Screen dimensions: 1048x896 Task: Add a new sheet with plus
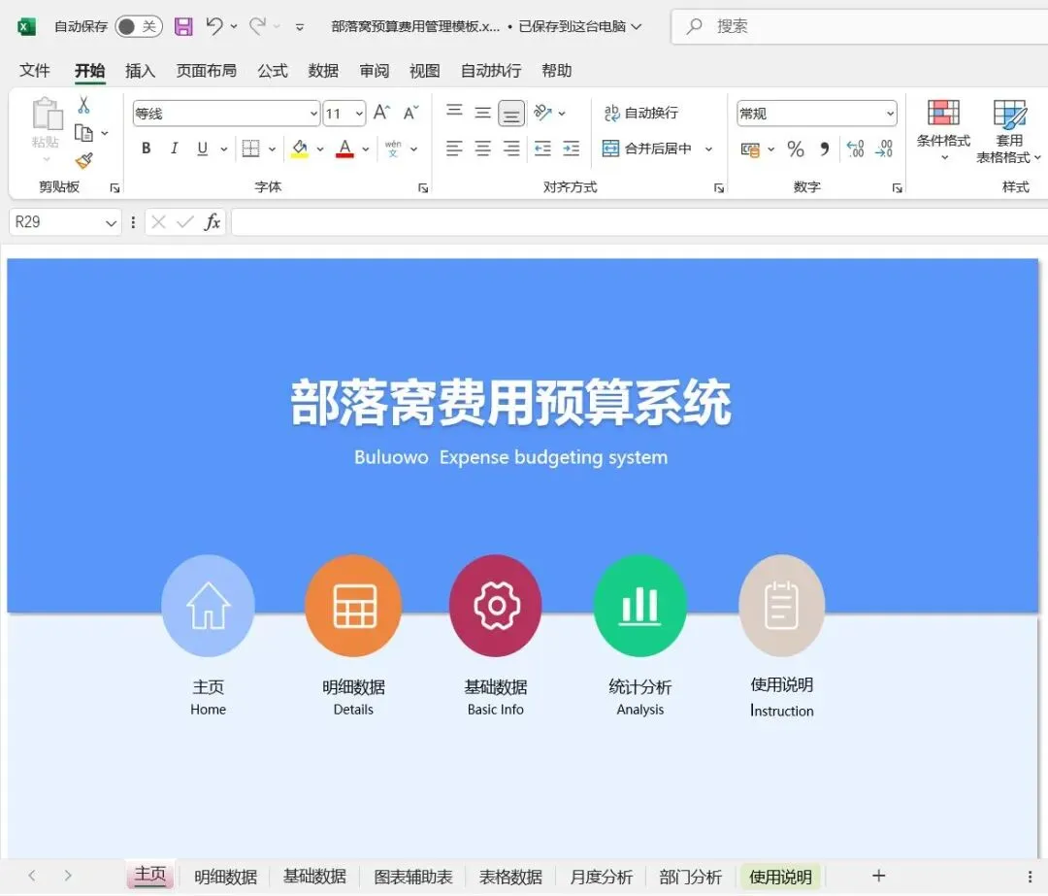point(879,876)
